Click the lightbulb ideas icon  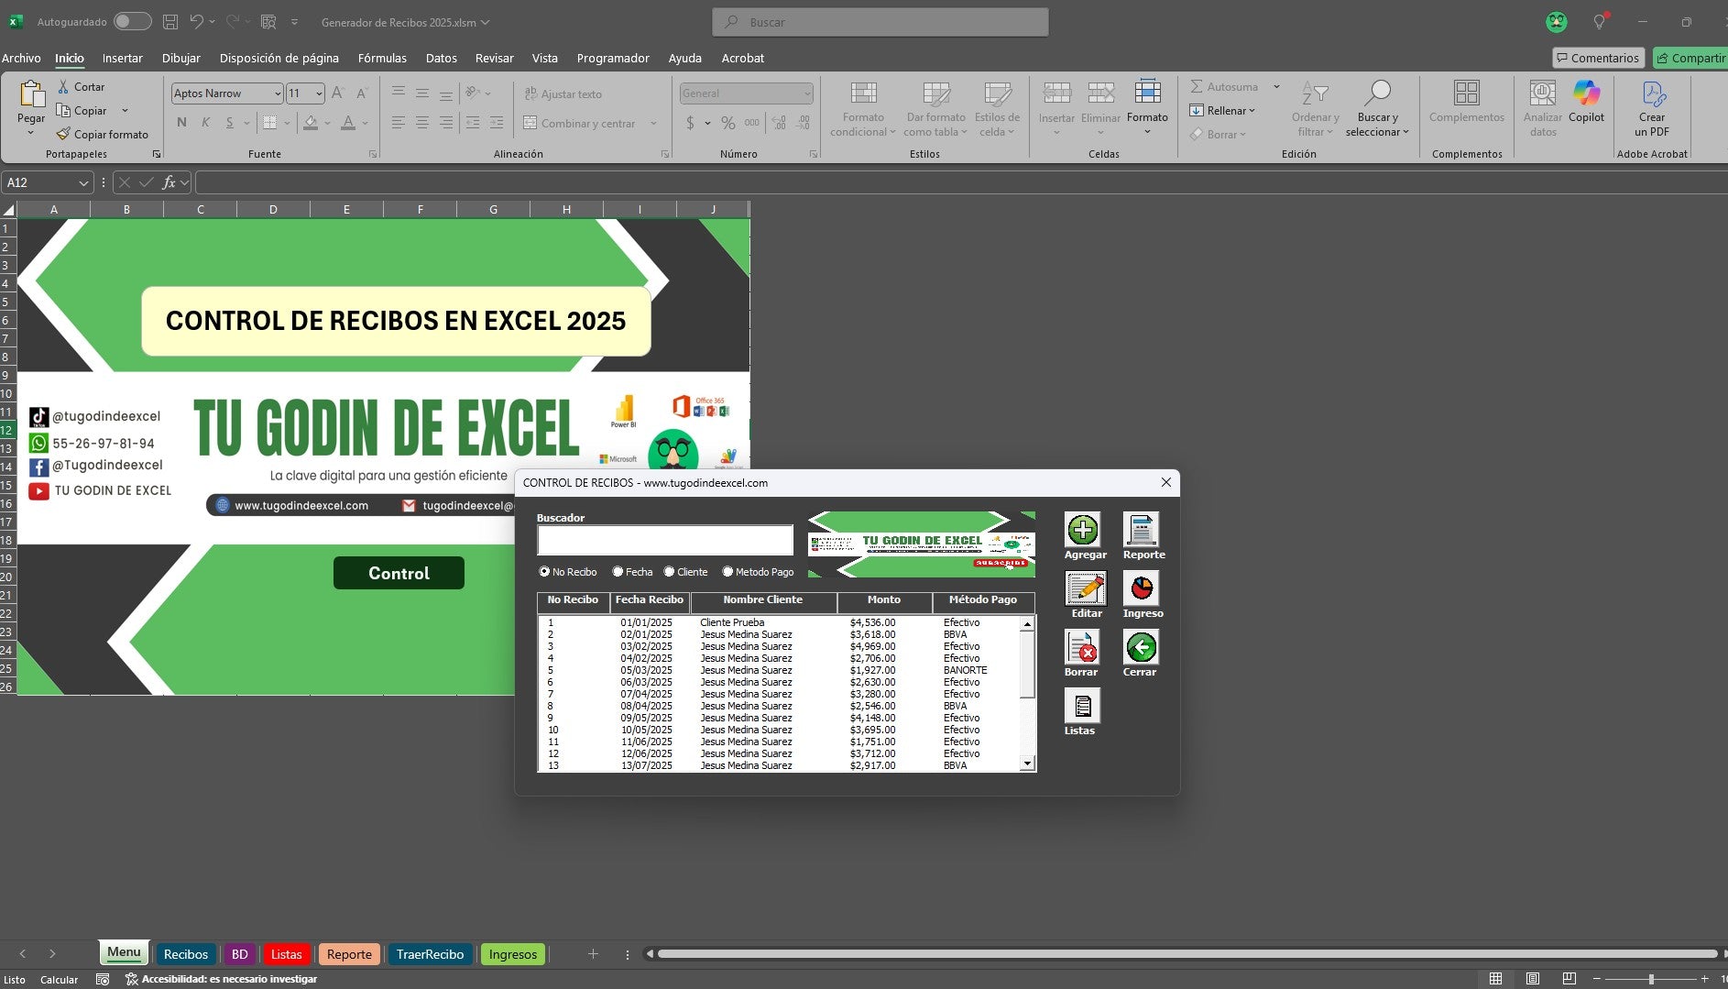tap(1600, 22)
